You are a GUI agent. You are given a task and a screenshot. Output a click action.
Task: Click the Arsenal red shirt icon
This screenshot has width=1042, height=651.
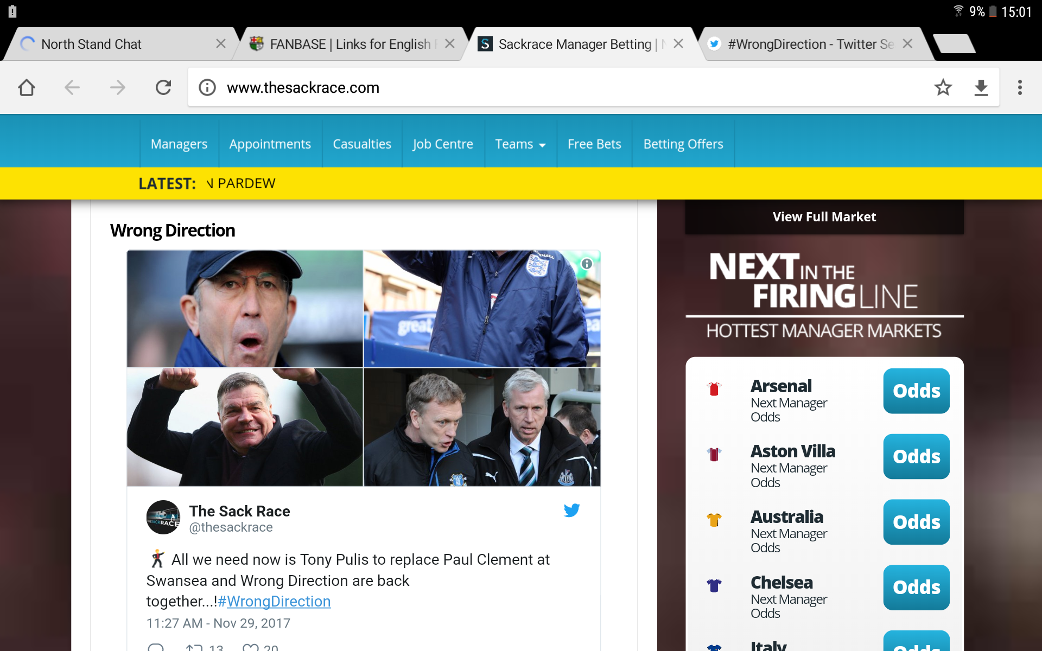[x=714, y=388]
